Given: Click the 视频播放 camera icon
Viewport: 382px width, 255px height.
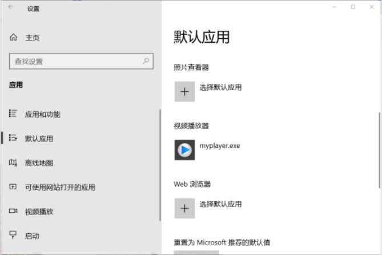Looking at the screenshot, I should pyautogui.click(x=13, y=211).
